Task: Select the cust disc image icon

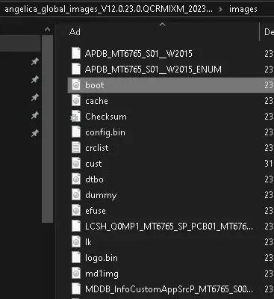Action: 76,164
